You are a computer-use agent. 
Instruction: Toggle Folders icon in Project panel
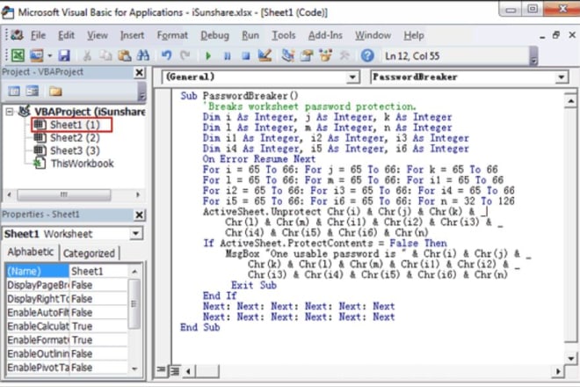pyautogui.click(x=55, y=91)
